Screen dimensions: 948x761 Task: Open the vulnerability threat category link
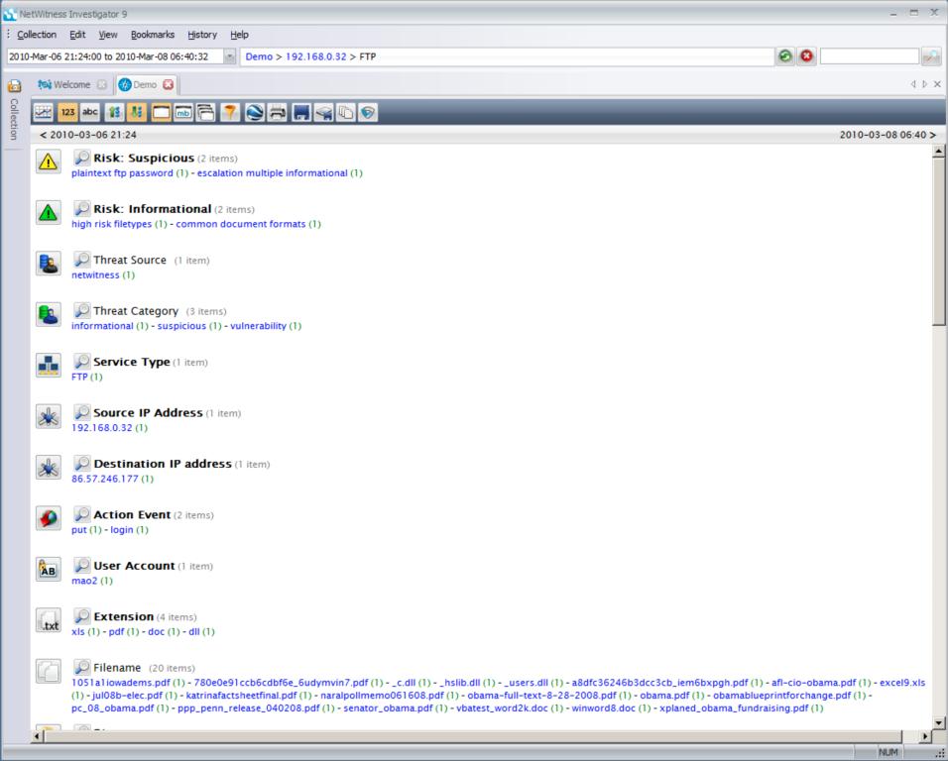(258, 326)
